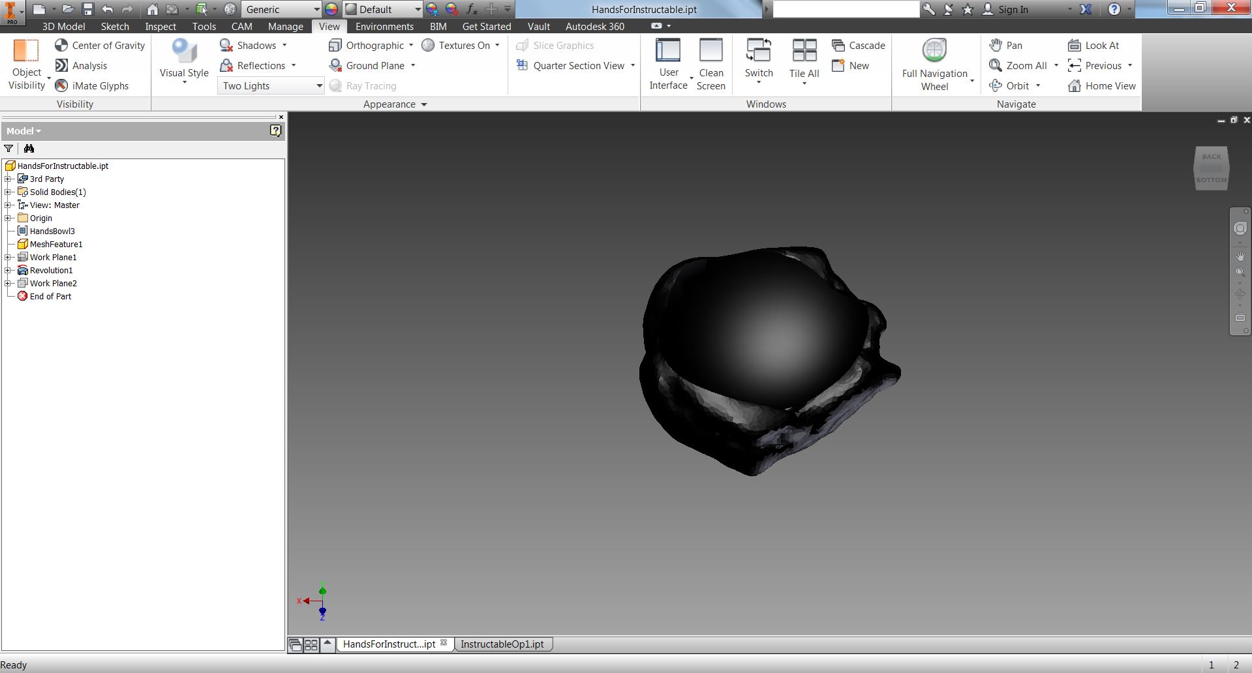Click the Open file folder icon

coord(68,9)
